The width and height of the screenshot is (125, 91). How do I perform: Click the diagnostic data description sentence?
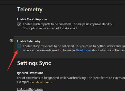pyautogui.click(x=74, y=46)
